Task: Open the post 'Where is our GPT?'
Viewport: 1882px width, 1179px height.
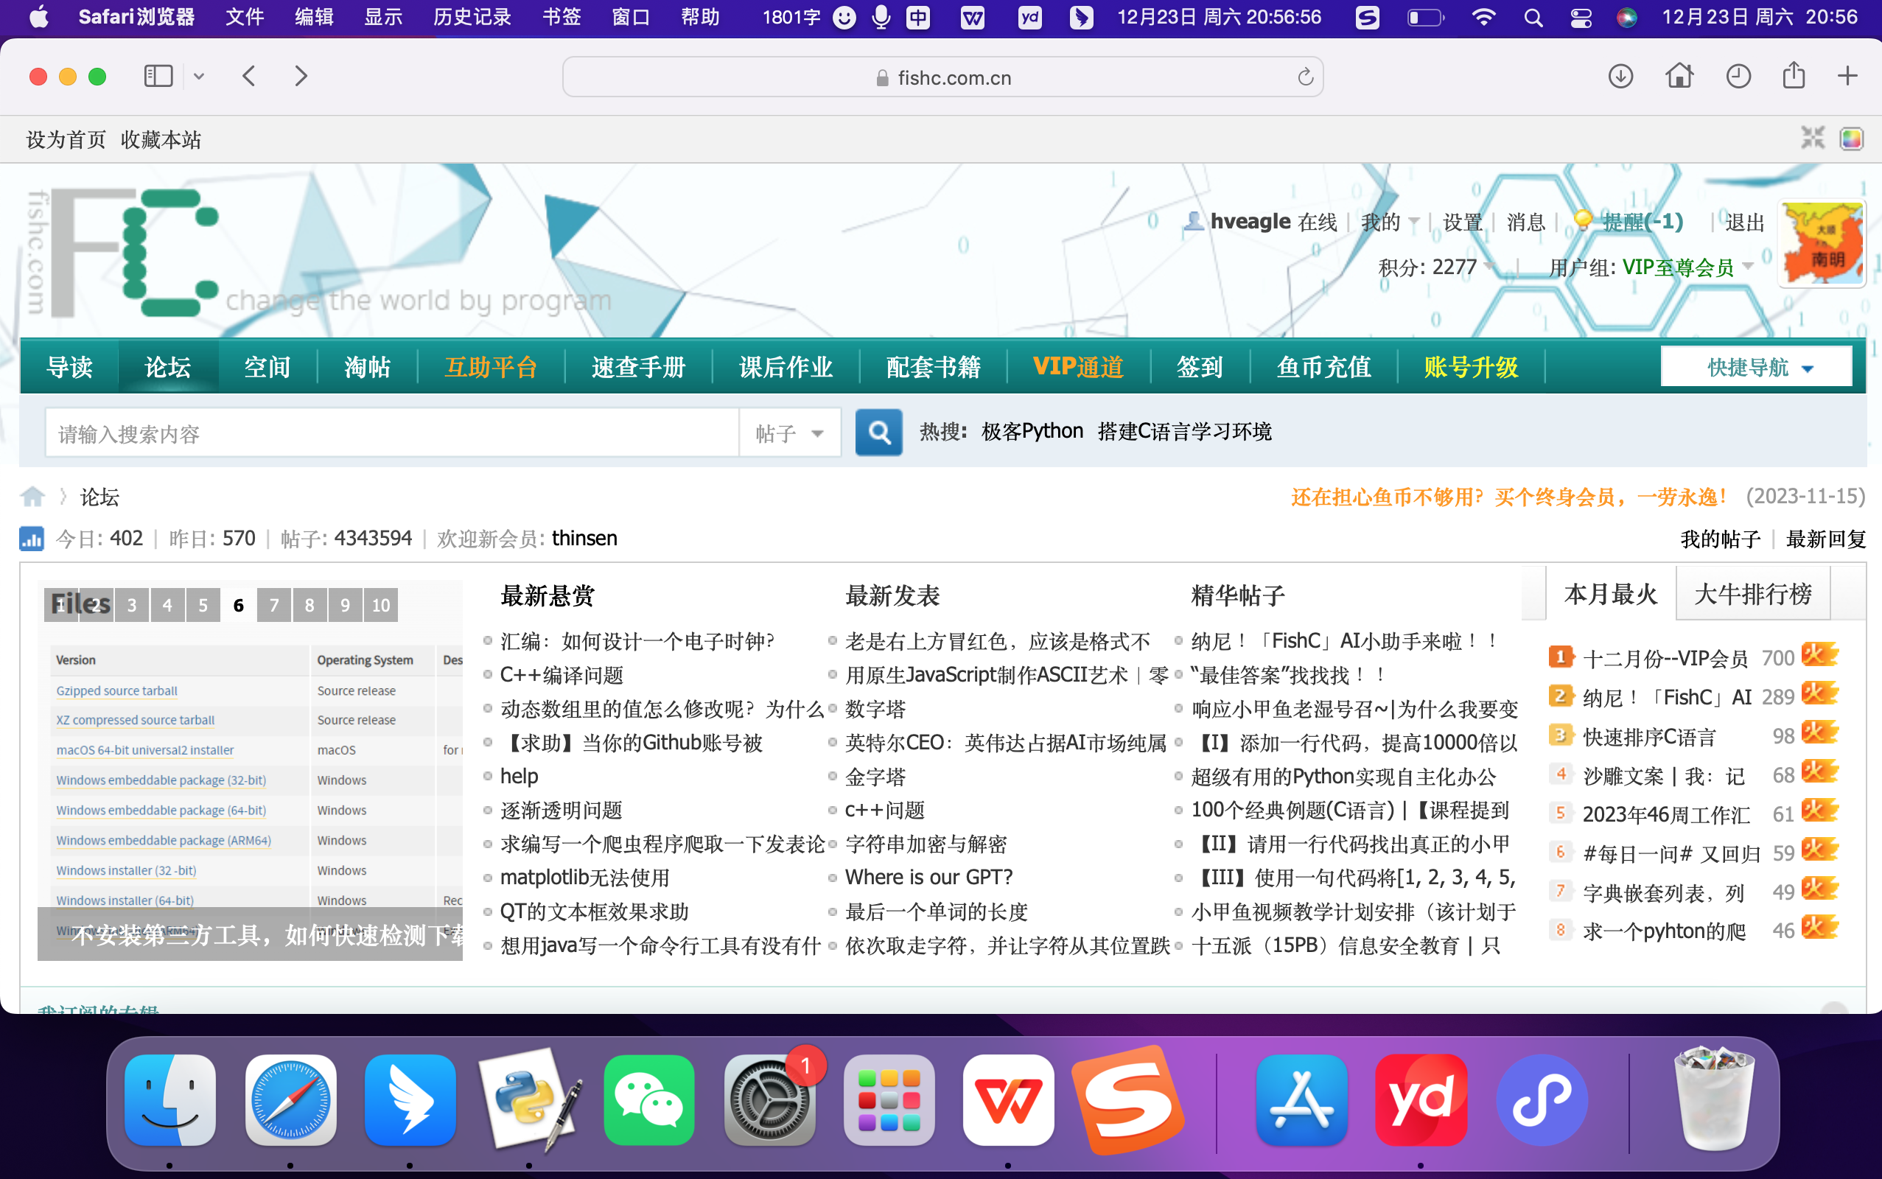Action: pos(928,877)
